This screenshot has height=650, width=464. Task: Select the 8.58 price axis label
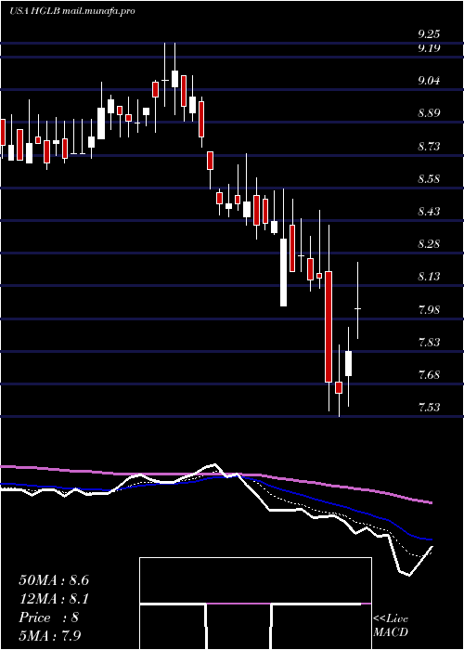(429, 179)
